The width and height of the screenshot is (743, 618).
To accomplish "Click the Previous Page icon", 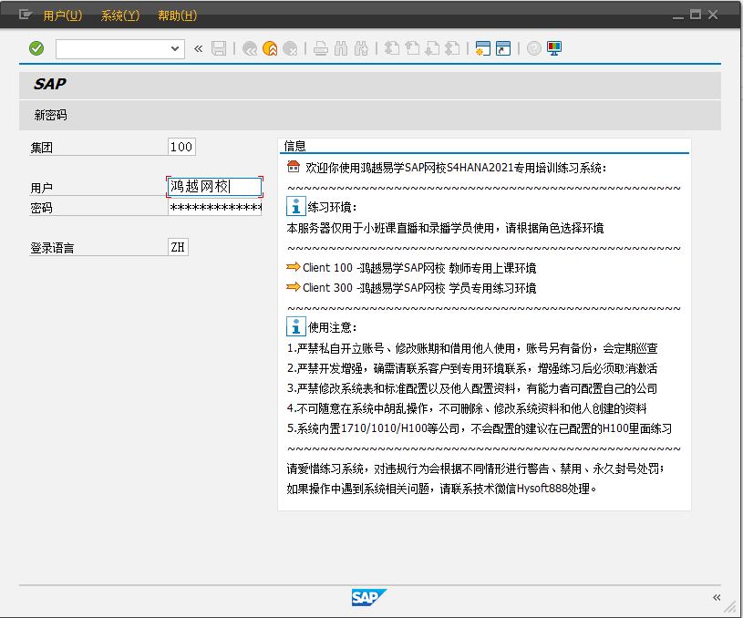I will tap(412, 48).
